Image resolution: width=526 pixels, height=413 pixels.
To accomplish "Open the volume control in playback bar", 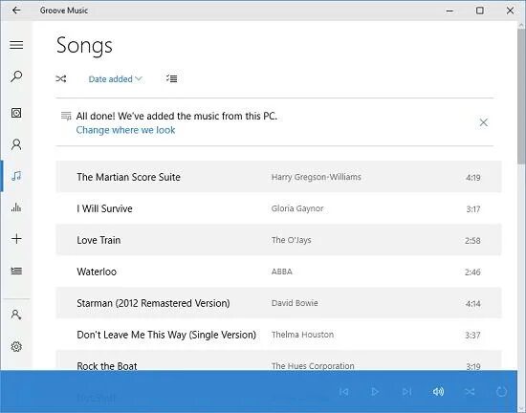I will [438, 392].
